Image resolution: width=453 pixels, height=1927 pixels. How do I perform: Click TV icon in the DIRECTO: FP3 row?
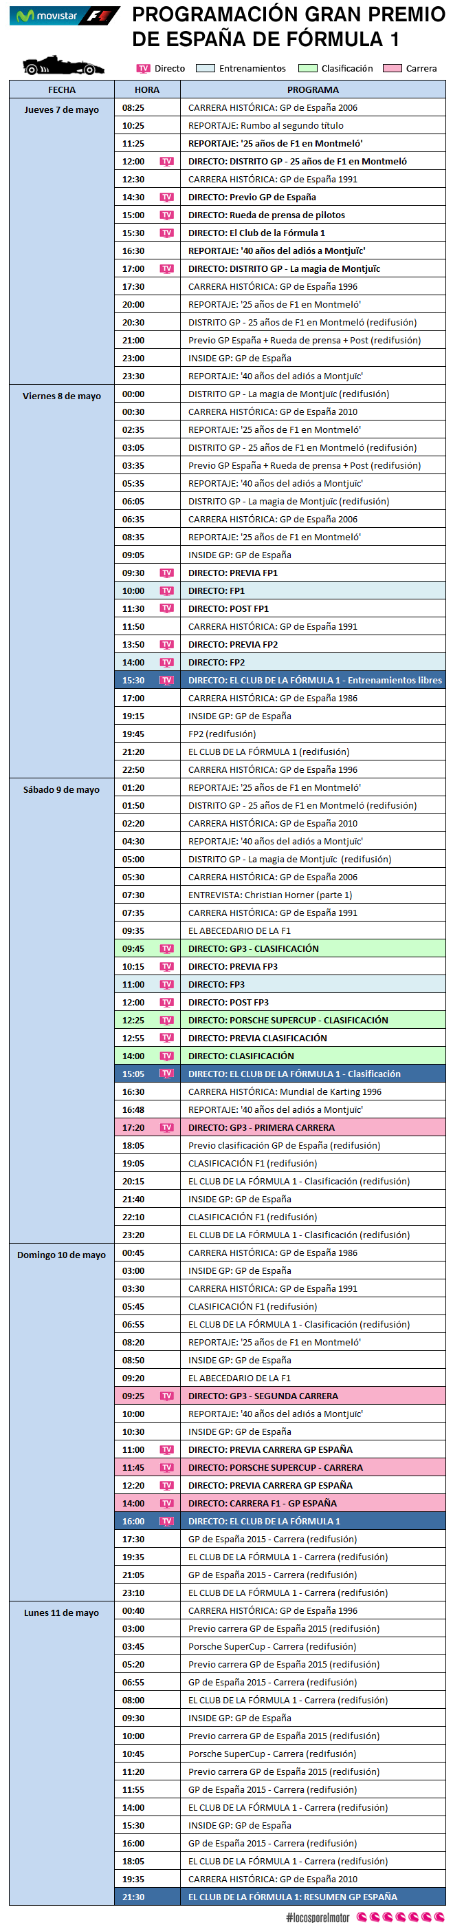pyautogui.click(x=167, y=986)
